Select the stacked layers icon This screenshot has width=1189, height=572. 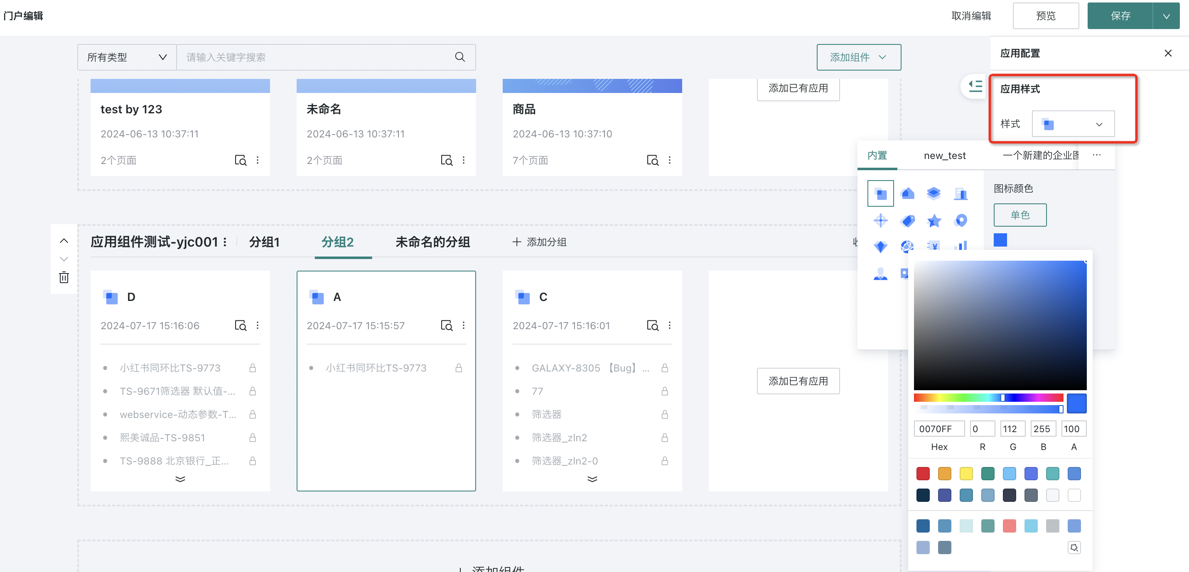934,193
